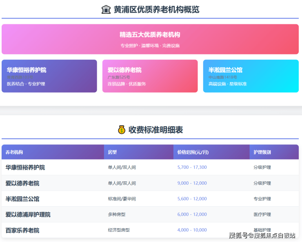Click the price 9,000 - 12,000
The height and width of the screenshot is (242, 302).
point(192,183)
